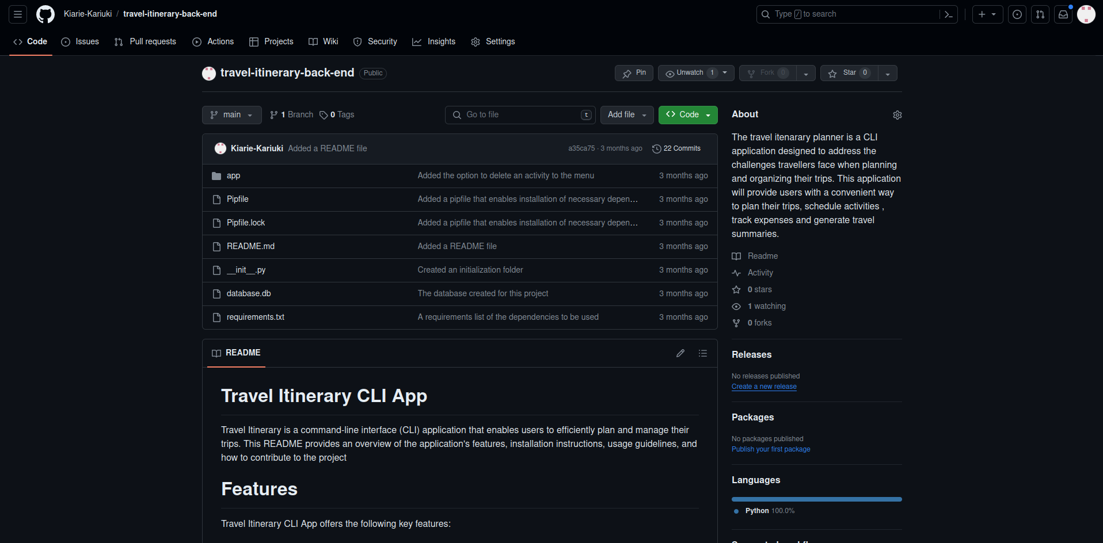This screenshot has width=1103, height=543.
Task: Expand the green Code dropdown
Action: click(688, 115)
